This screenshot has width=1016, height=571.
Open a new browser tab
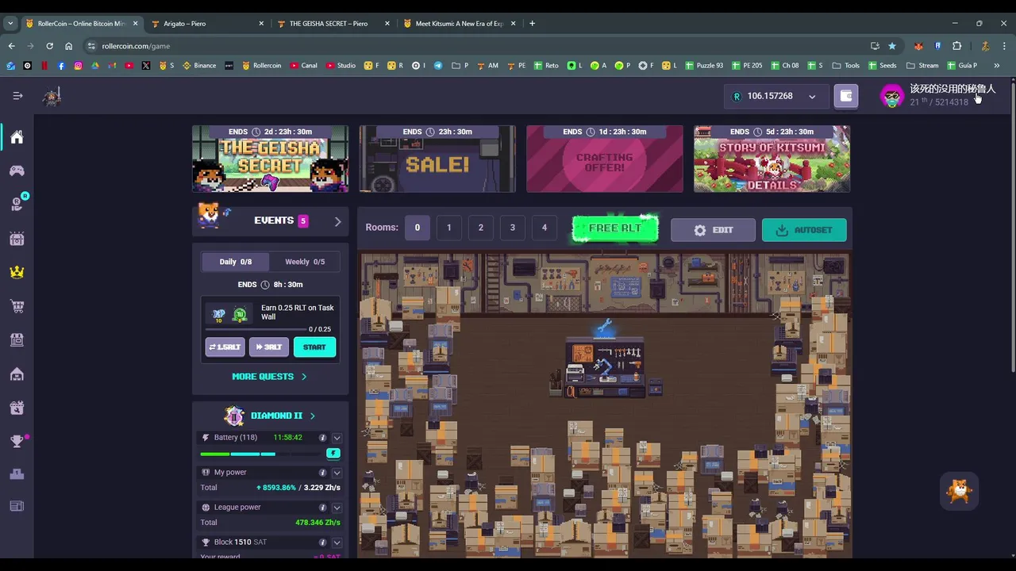pyautogui.click(x=532, y=24)
